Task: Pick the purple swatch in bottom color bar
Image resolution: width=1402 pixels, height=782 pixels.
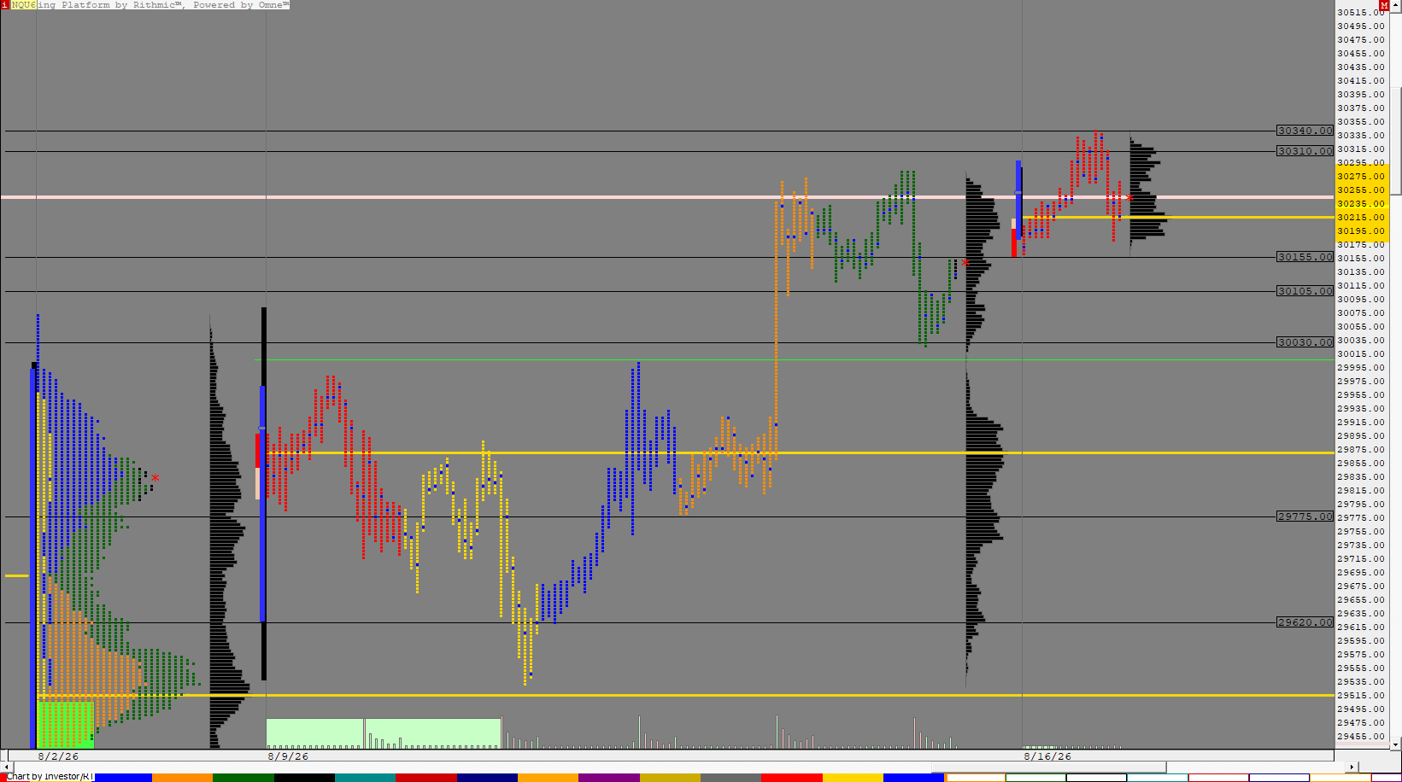Action: point(609,778)
